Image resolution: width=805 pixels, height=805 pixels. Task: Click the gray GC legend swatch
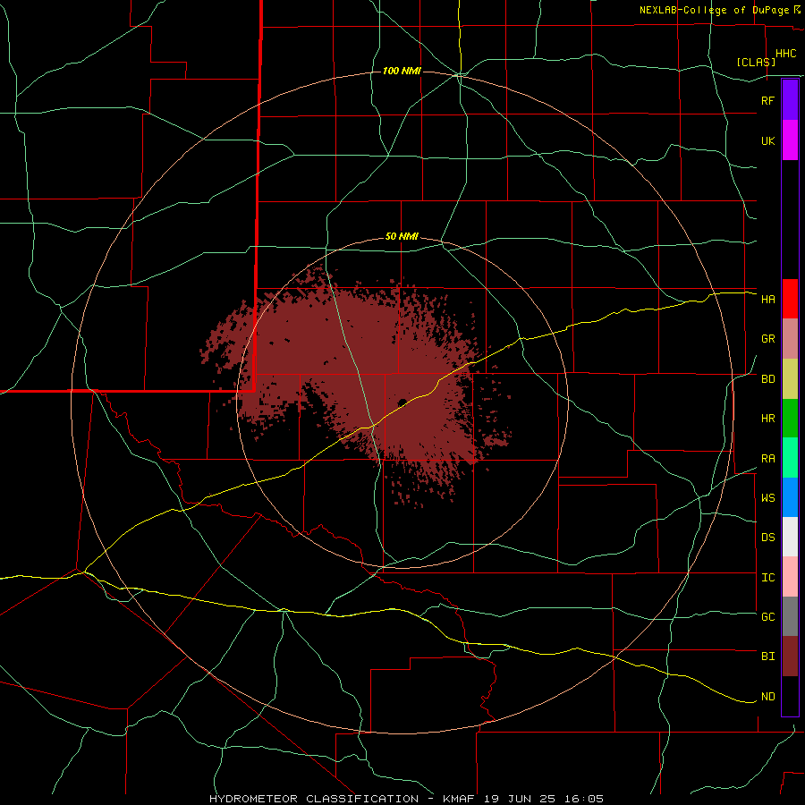[790, 616]
